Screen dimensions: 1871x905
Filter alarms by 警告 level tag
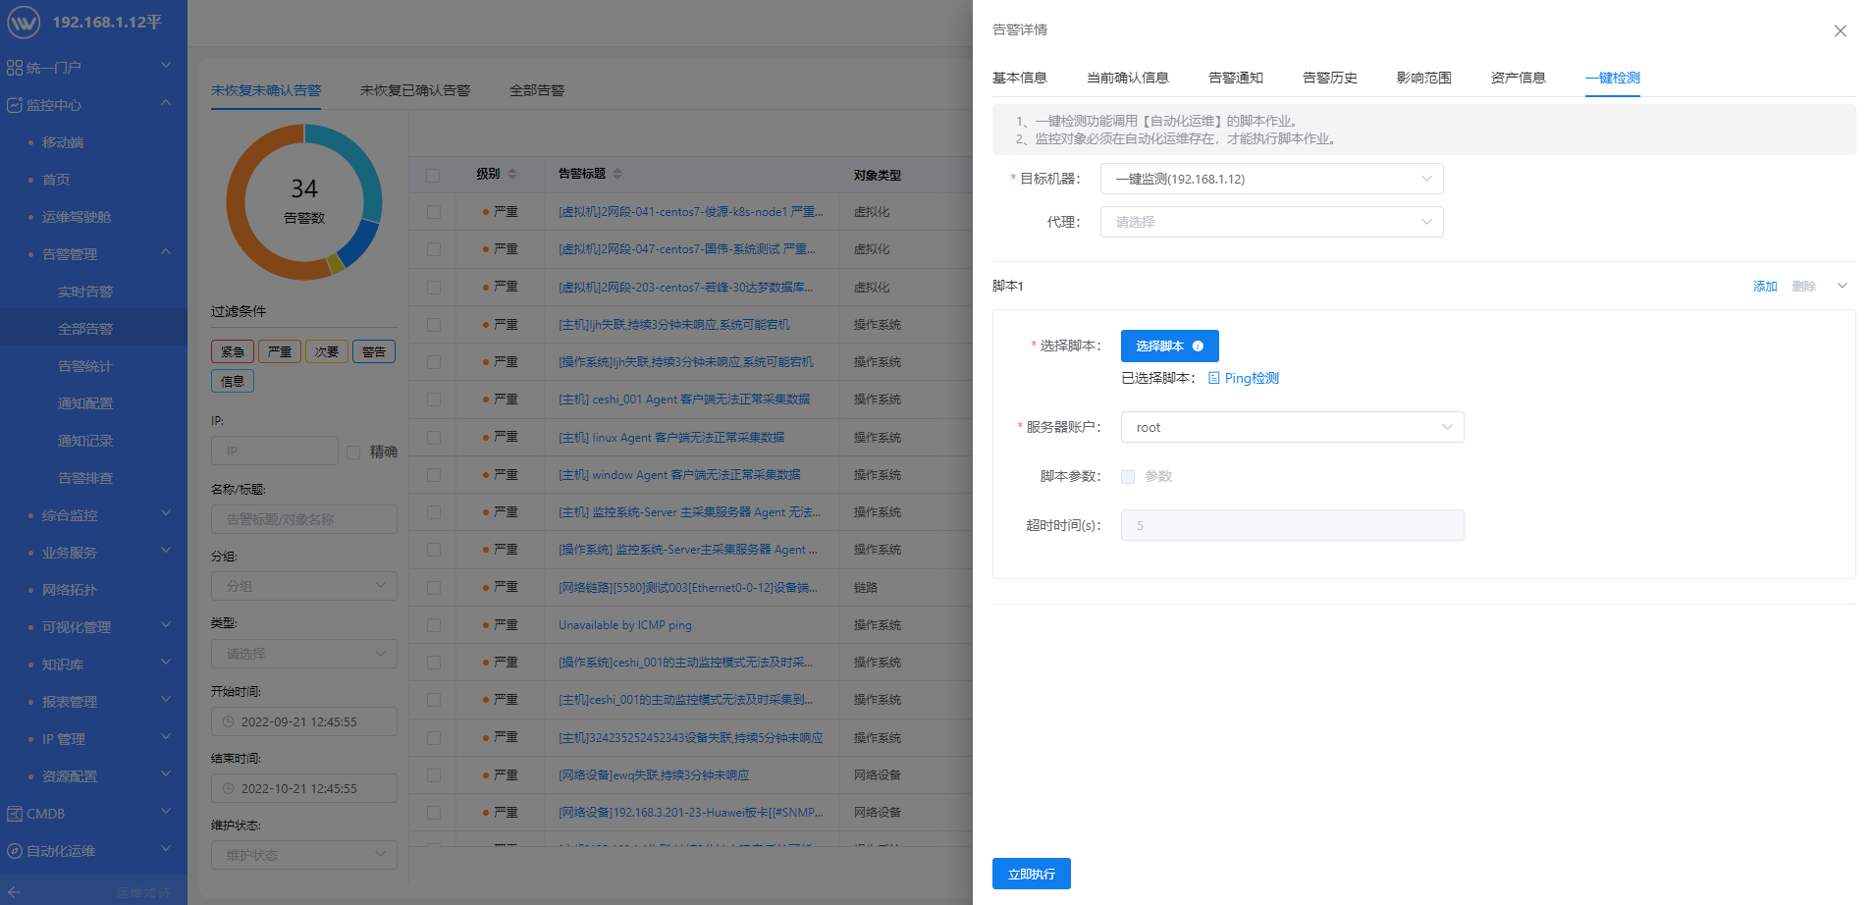click(x=374, y=351)
